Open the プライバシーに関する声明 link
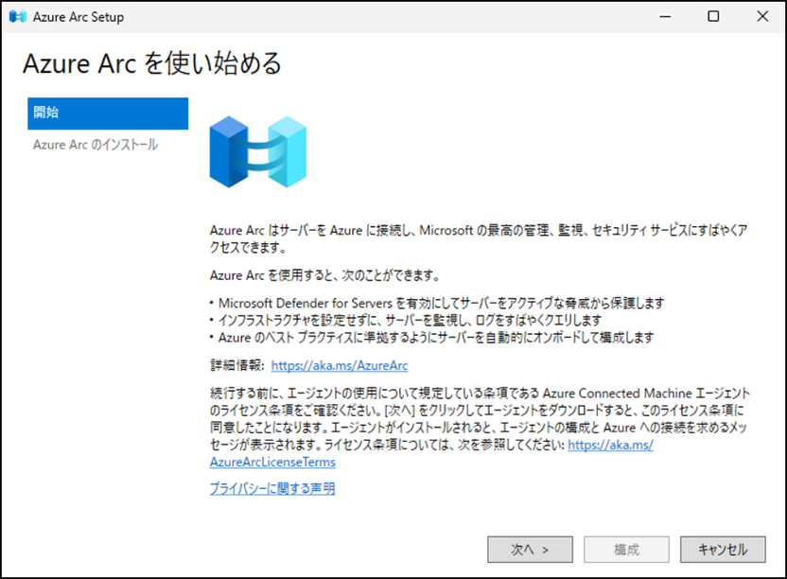 coord(272,488)
